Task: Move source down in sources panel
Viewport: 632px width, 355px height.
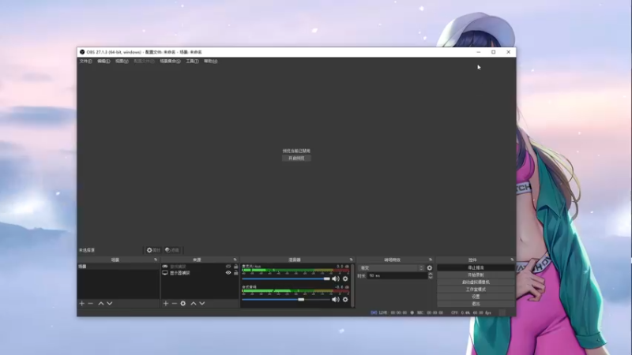Action: 202,304
